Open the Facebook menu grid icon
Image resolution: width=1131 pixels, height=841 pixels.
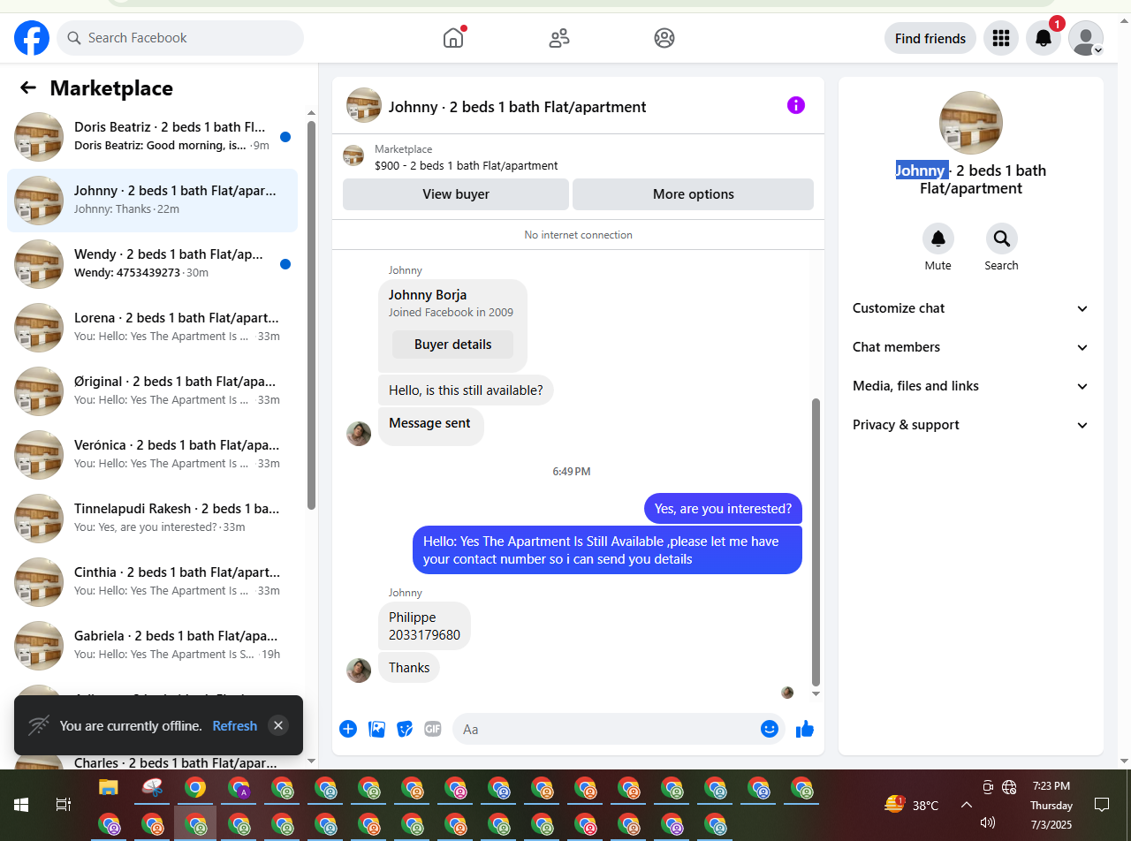pos(1001,38)
